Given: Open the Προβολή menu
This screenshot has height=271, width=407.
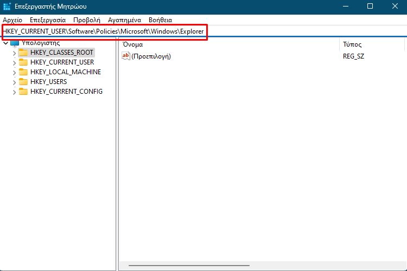Looking at the screenshot, I should [x=87, y=20].
